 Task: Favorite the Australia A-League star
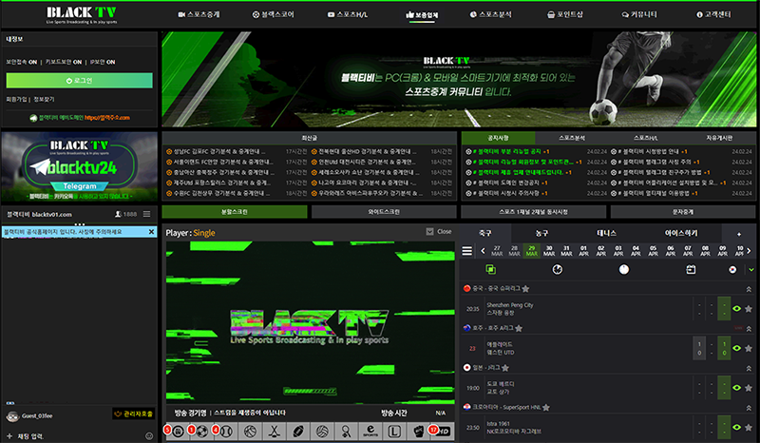[519, 329]
